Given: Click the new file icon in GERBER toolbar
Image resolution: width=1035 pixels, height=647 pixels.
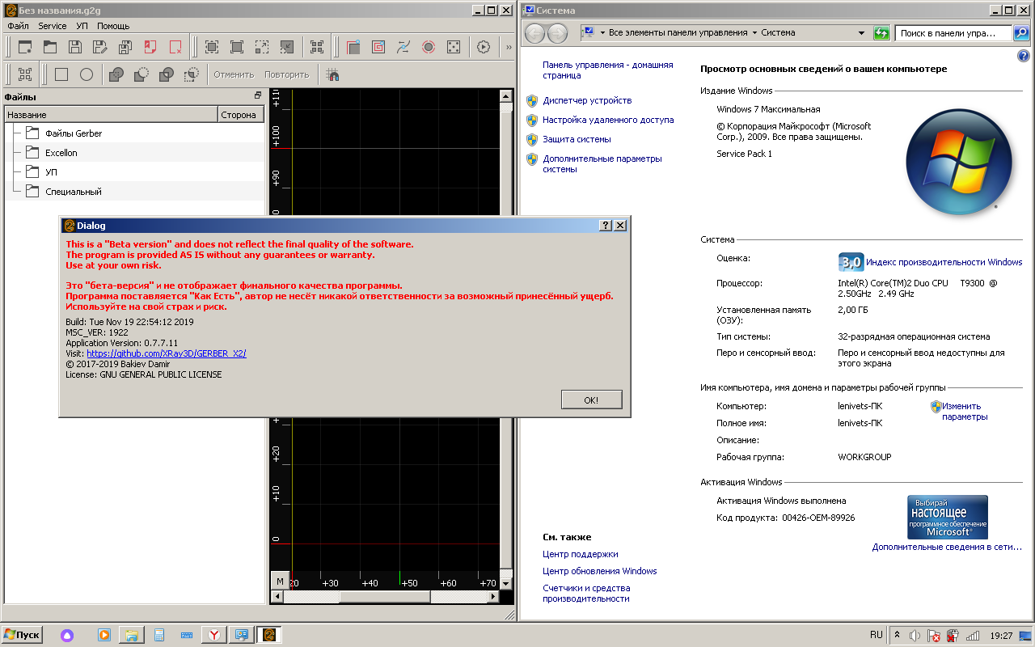Looking at the screenshot, I should coord(24,47).
